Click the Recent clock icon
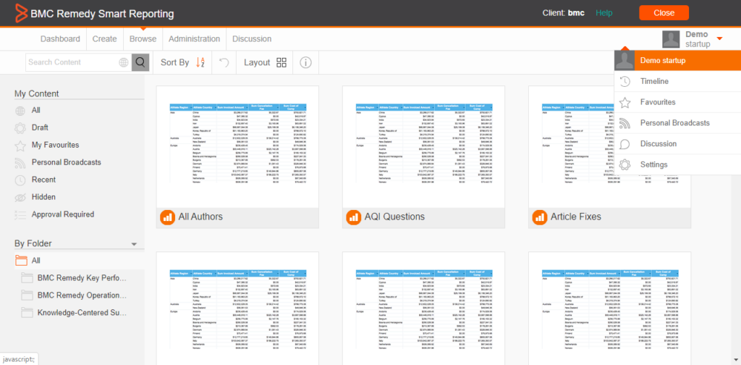The height and width of the screenshot is (365, 741). tap(20, 180)
